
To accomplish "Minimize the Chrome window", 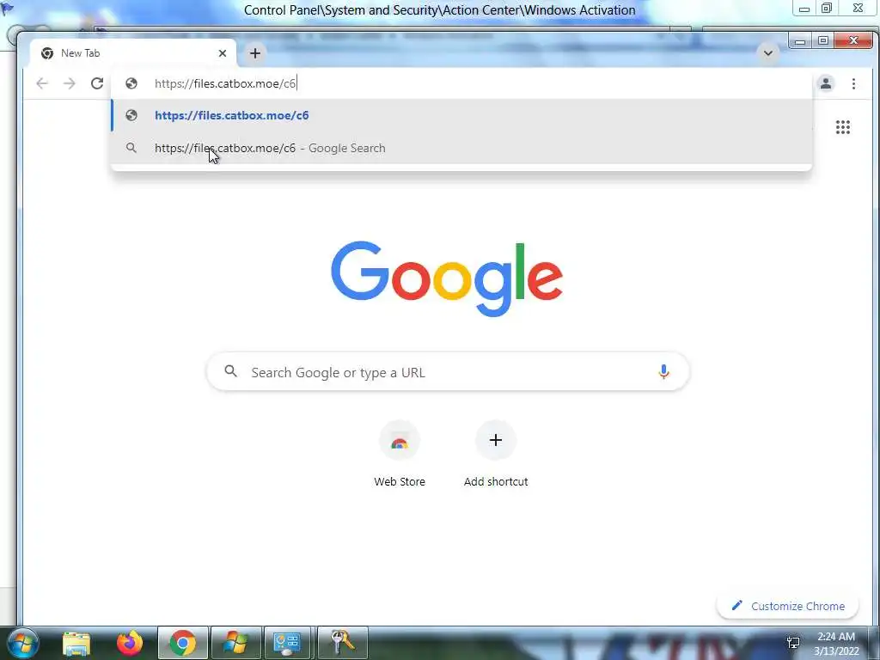I will [x=800, y=40].
